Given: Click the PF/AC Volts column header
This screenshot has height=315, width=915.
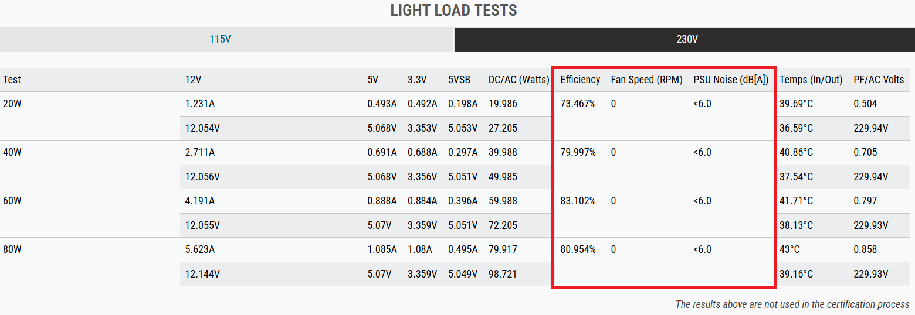Looking at the screenshot, I should click(879, 80).
